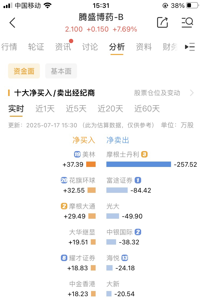Tap the blue 摩根士丹利 net sell bar
202x301 pixels.
click(138, 164)
